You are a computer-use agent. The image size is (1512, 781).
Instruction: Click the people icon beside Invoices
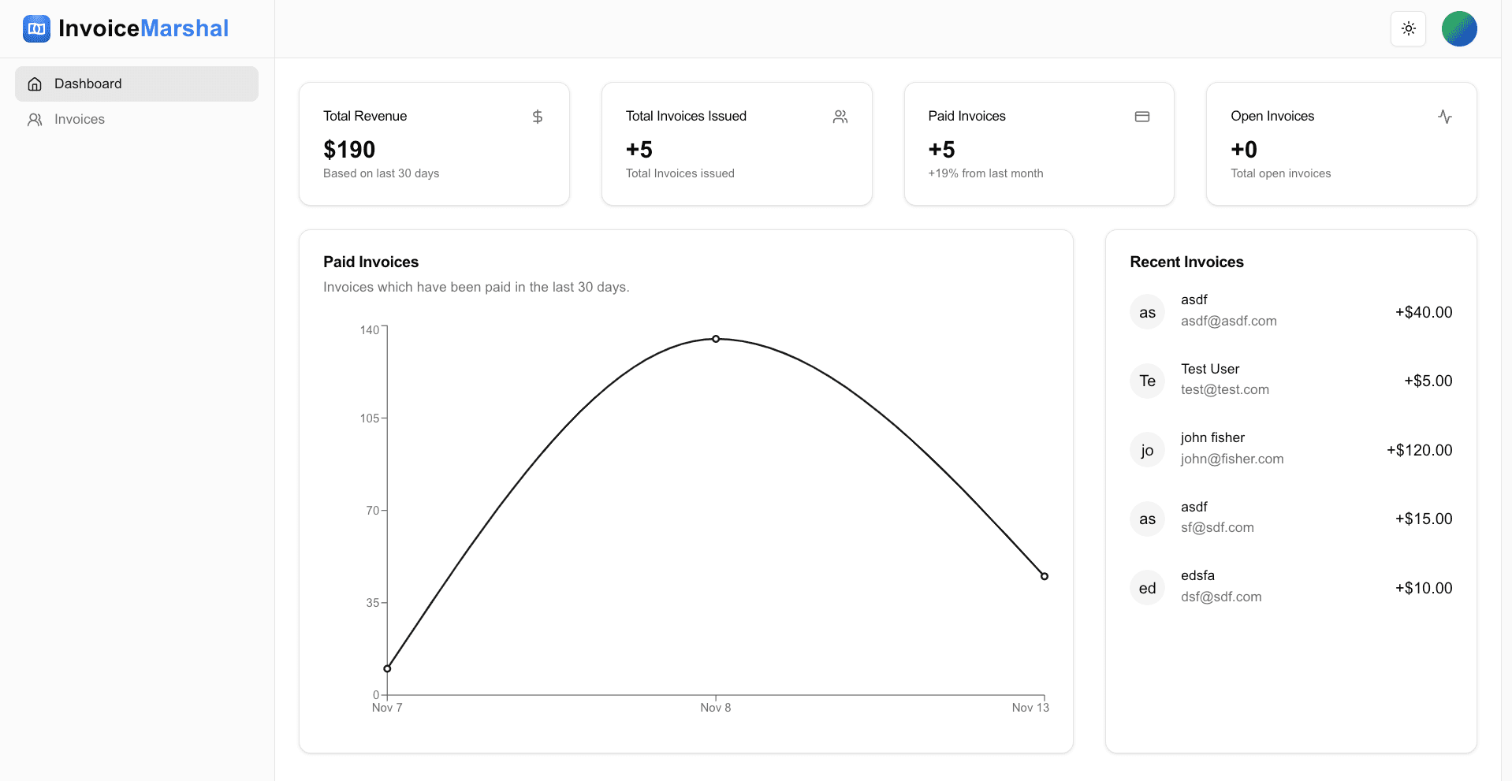35,120
